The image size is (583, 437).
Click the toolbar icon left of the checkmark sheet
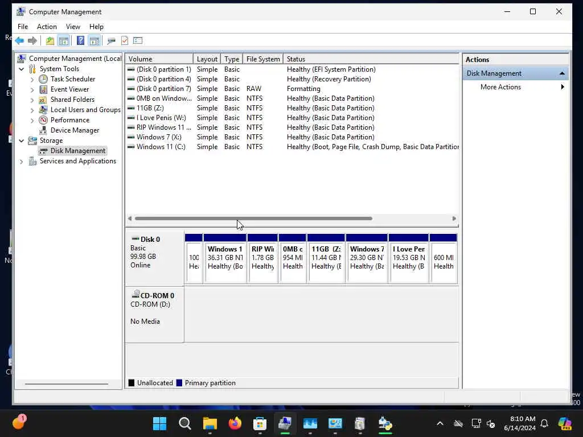[x=111, y=40]
